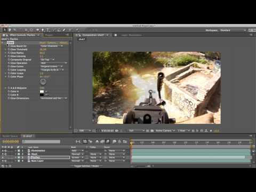Viewport: 256px width, 192px height.
Task: Open the viewer resolution dropdown showing Full
Action: 137,131
